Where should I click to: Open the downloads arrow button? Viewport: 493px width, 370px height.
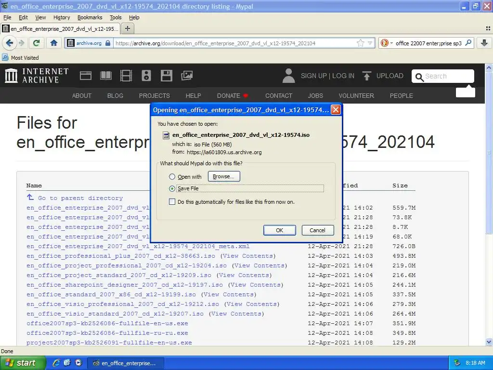[x=484, y=43]
